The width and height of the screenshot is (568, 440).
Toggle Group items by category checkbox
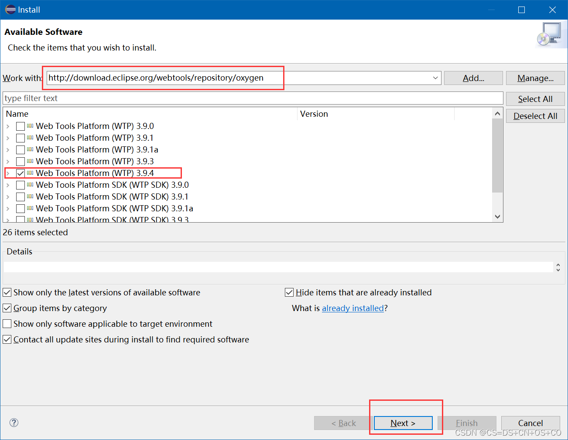pyautogui.click(x=7, y=308)
